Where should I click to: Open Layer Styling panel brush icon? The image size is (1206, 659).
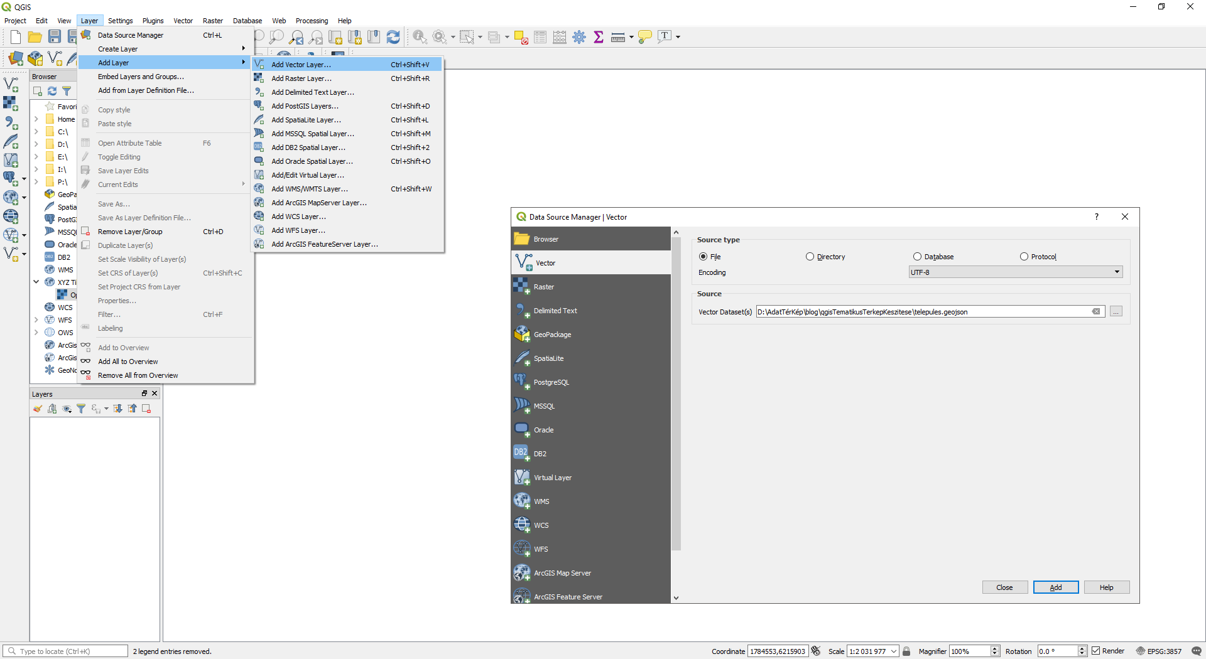pyautogui.click(x=38, y=409)
